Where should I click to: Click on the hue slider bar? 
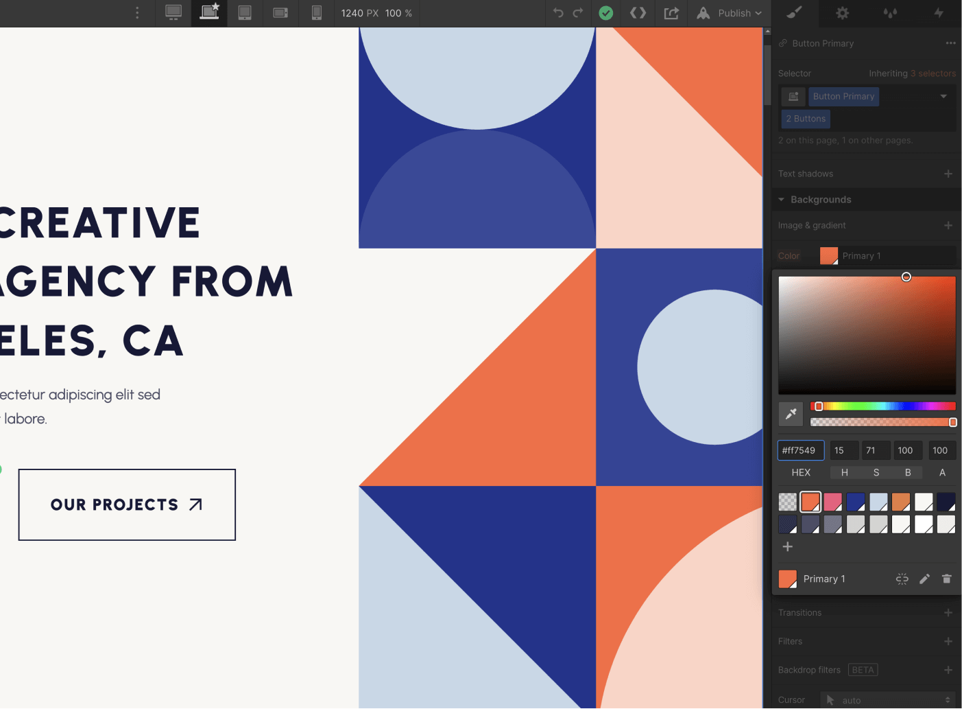[882, 406]
